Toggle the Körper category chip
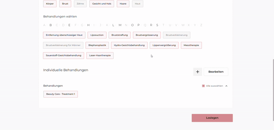Image resolution: width=274 pixels, height=130 pixels. [50, 4]
